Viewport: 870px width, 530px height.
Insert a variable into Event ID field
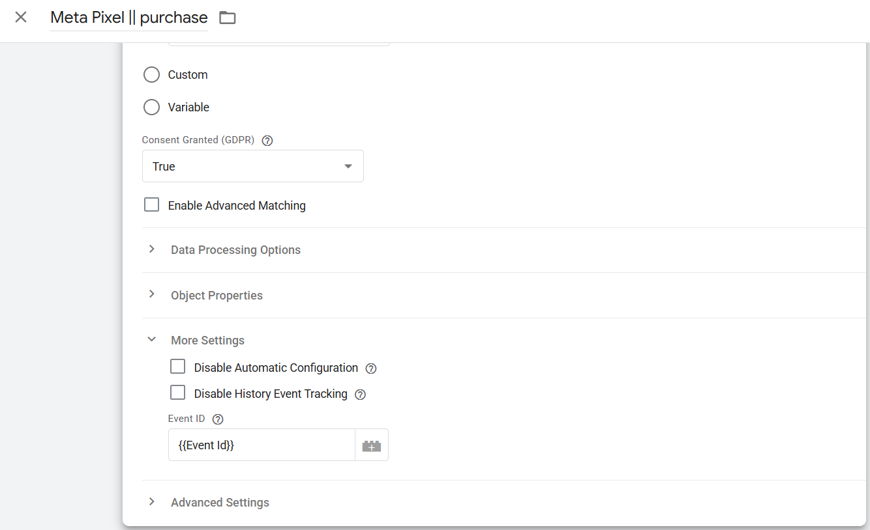tap(372, 445)
